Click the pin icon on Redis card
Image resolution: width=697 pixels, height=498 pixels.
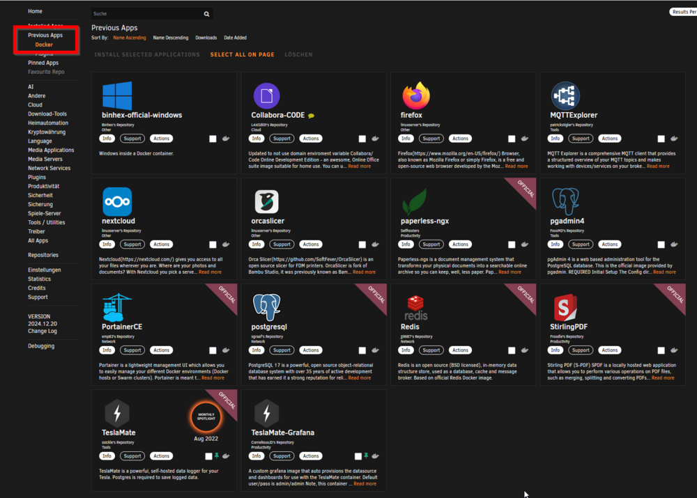(525, 350)
